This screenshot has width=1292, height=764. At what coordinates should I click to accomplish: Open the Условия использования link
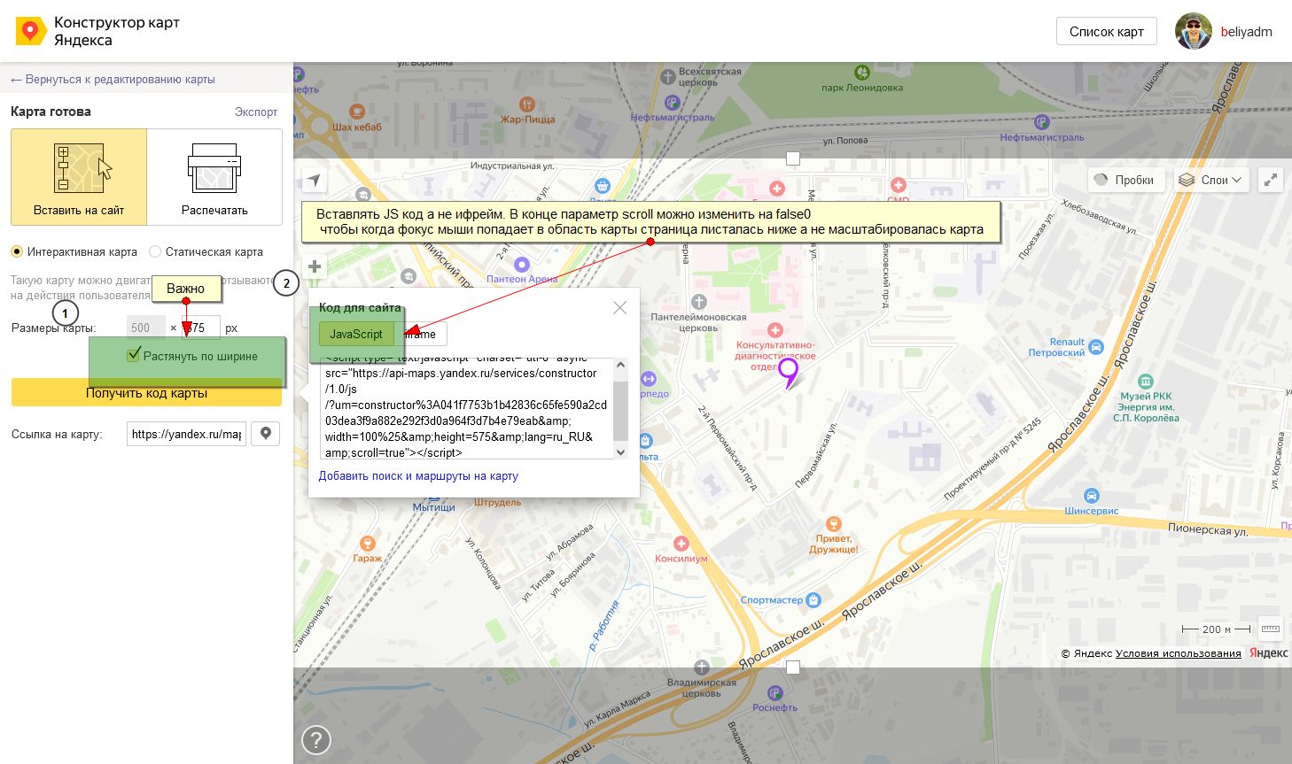pos(1178,653)
